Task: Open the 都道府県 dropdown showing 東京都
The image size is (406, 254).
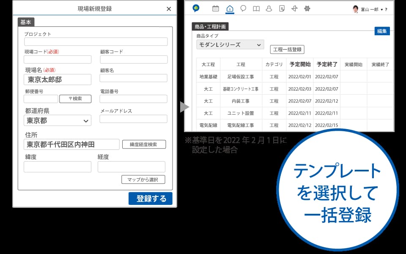Action: click(58, 121)
